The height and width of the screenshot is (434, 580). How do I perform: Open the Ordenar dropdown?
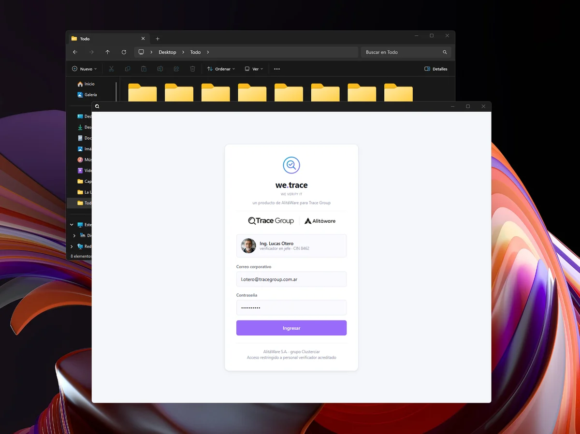tap(221, 69)
